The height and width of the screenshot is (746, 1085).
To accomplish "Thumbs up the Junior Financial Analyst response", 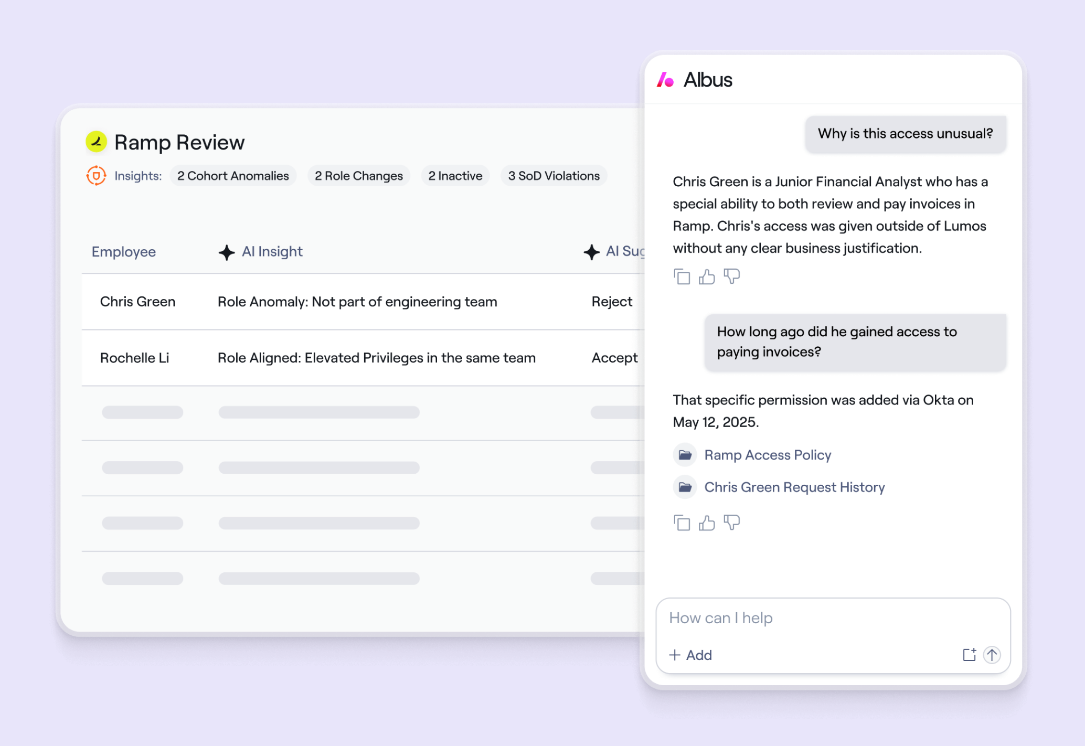I will tap(707, 276).
